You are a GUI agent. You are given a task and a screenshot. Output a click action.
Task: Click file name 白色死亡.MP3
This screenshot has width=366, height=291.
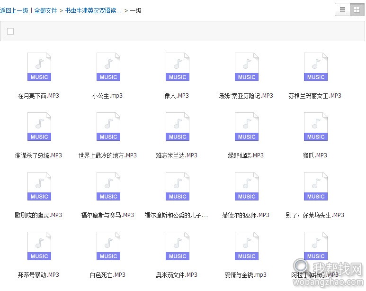click(x=107, y=275)
